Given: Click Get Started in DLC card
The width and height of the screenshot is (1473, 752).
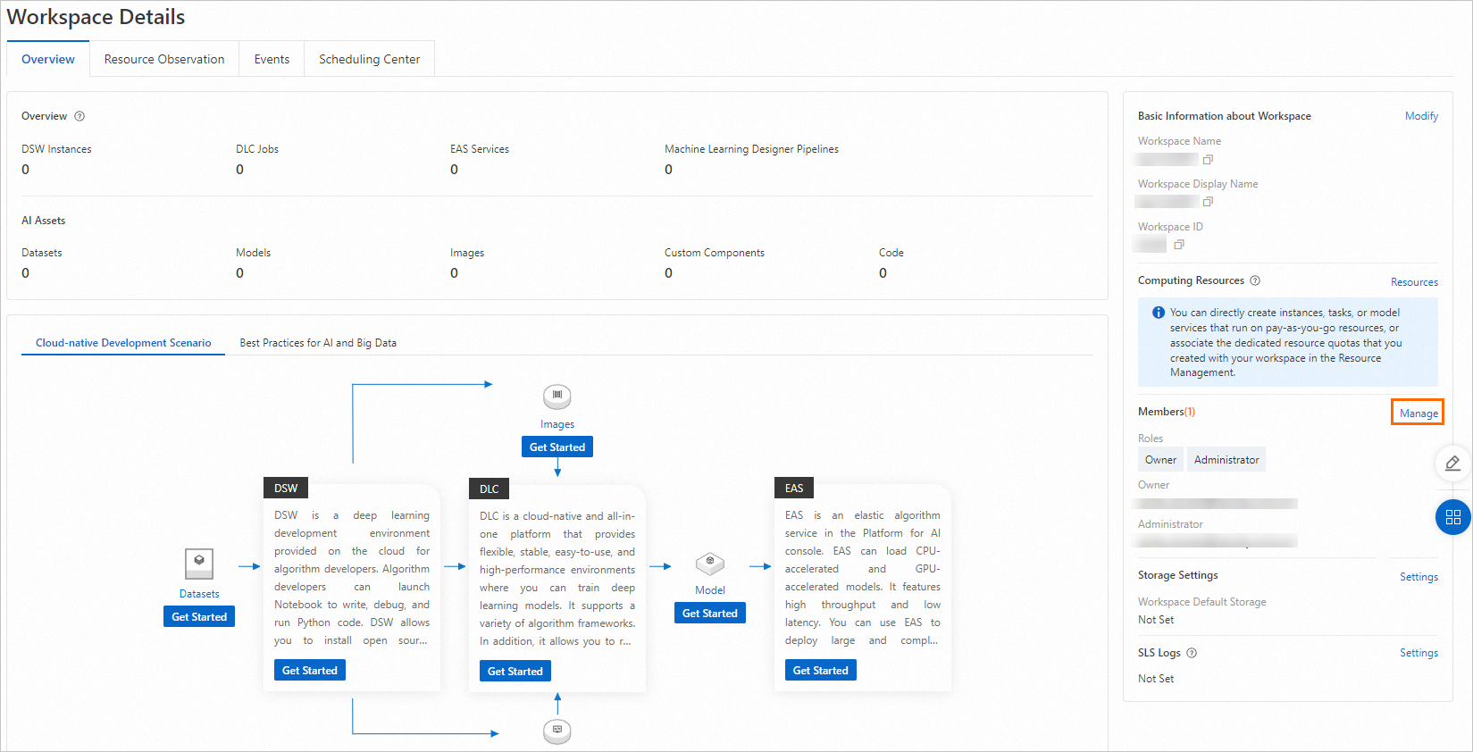Looking at the screenshot, I should click(515, 672).
